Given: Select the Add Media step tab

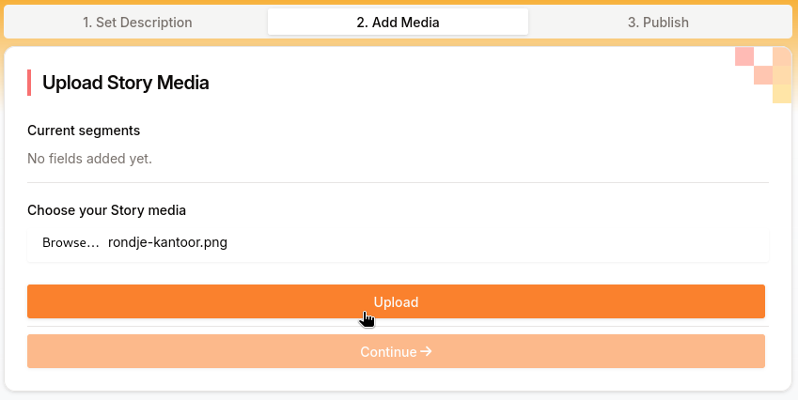Looking at the screenshot, I should (x=398, y=23).
